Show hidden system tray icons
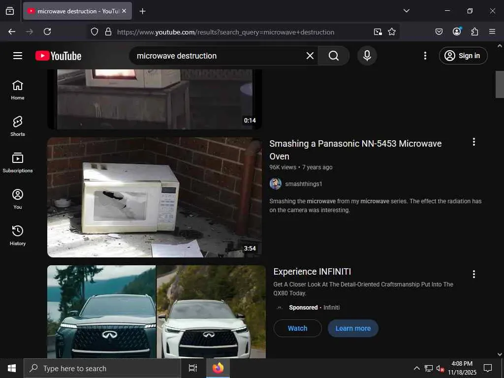 click(x=416, y=368)
